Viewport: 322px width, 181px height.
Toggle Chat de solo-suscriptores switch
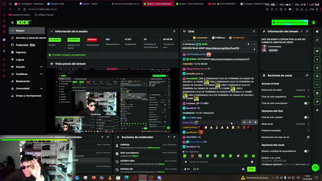(x=306, y=103)
